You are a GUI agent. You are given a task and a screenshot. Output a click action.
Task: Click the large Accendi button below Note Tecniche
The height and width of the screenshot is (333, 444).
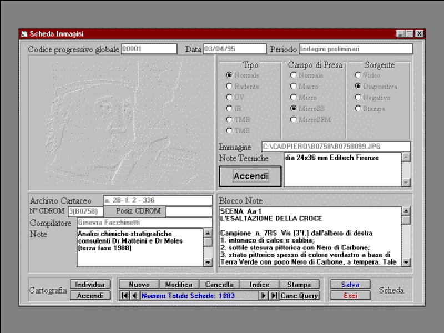(x=250, y=176)
